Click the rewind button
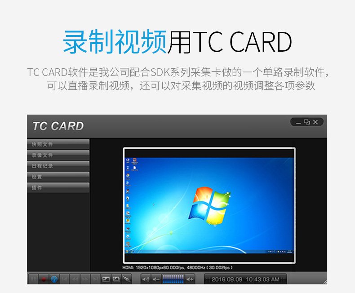Image resolution: width=355 pixels, height=293 pixels. pos(75,279)
